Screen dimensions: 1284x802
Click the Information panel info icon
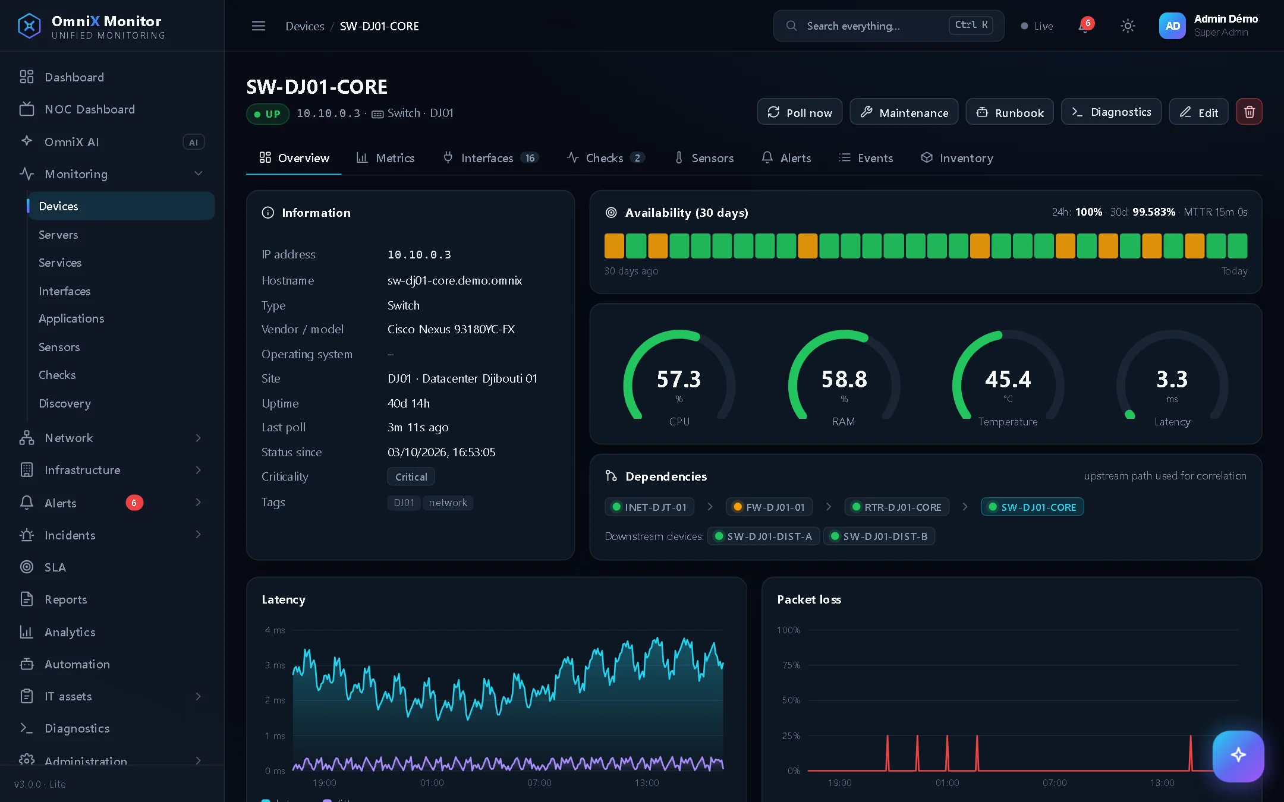click(x=267, y=213)
